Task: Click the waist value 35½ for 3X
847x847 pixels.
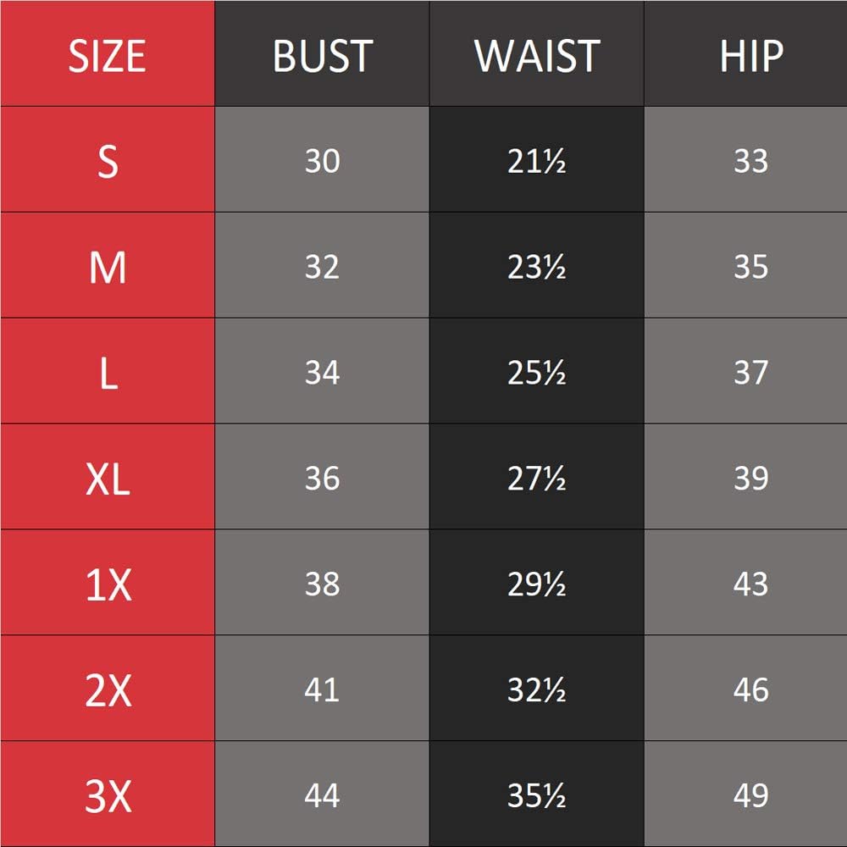Action: click(536, 796)
